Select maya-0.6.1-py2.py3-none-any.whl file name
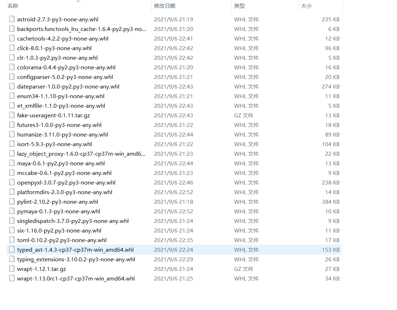 (61, 164)
